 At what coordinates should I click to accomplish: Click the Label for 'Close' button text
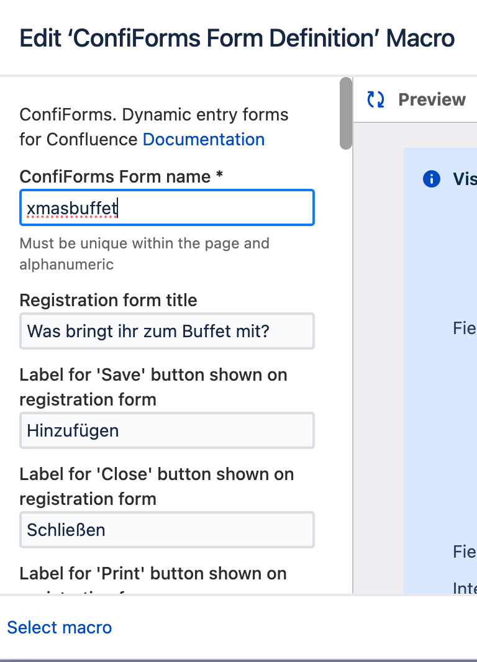[157, 486]
